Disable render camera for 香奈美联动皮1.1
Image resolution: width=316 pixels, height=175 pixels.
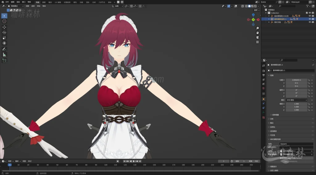[x=313, y=19]
